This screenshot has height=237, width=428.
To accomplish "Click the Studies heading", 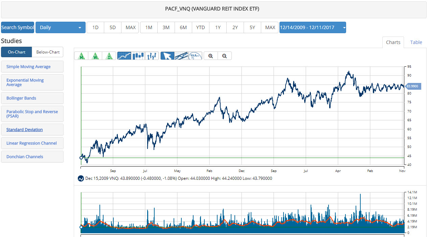I will click(x=12, y=41).
